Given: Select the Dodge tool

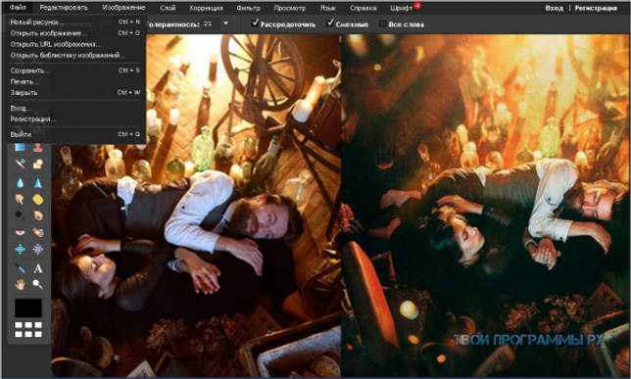Looking at the screenshot, I should [20, 215].
